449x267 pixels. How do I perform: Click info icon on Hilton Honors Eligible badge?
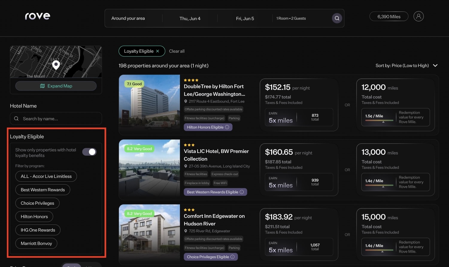click(x=227, y=127)
